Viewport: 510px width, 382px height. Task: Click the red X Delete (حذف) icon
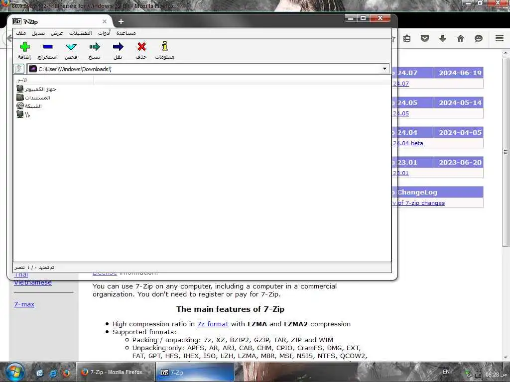[x=141, y=47]
